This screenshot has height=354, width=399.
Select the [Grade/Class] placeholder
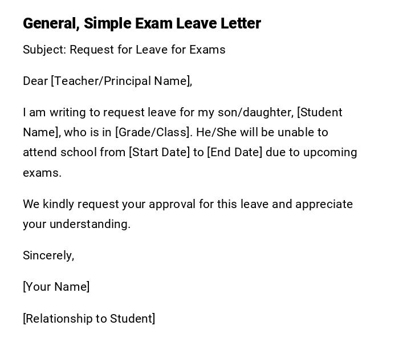click(x=154, y=132)
